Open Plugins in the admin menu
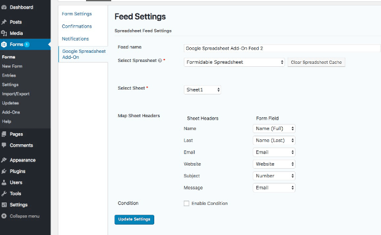The width and height of the screenshot is (381, 235). click(x=17, y=171)
